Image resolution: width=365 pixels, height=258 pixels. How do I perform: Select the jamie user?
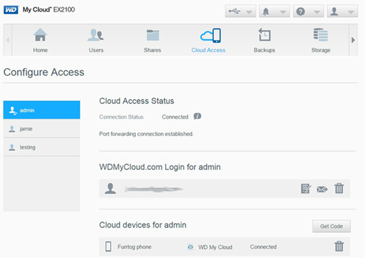tap(42, 129)
